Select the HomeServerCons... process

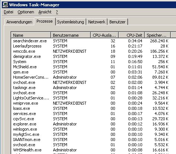pyautogui.click(x=91, y=77)
